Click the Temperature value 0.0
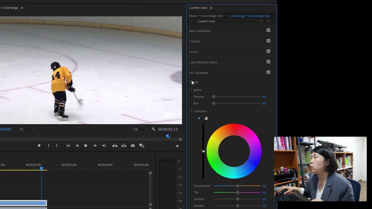Image resolution: width=372 pixels, height=209 pixels. [x=264, y=186]
